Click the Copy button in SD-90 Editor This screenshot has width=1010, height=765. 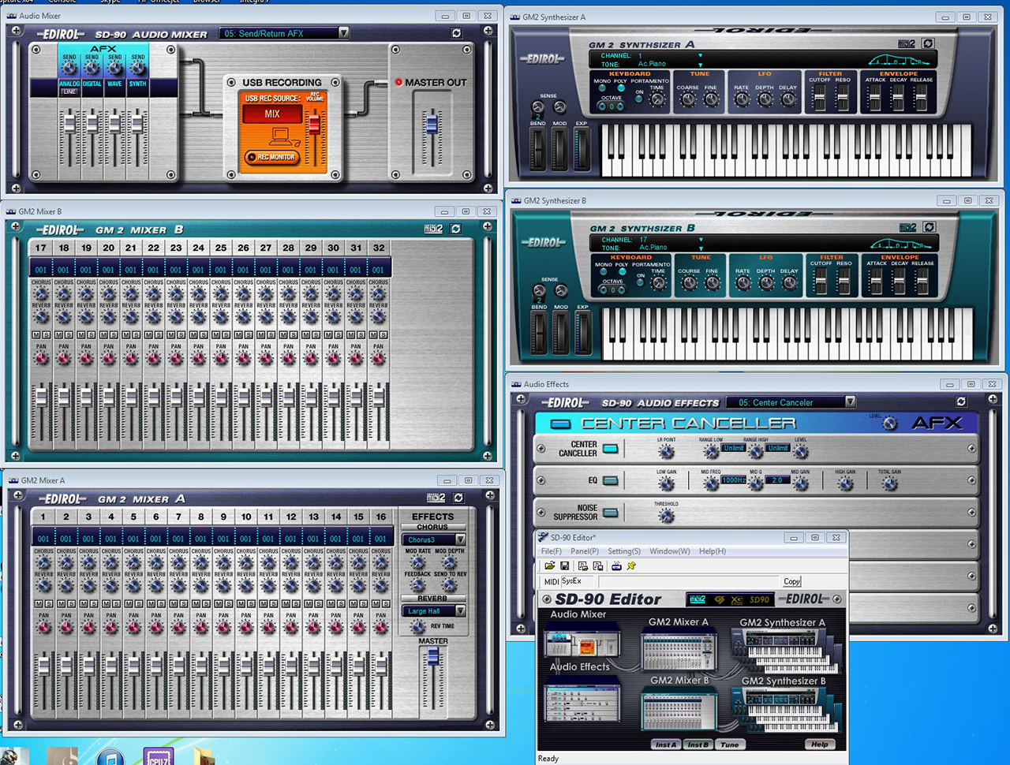[x=791, y=581]
